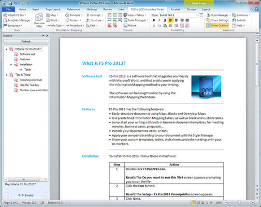The width and height of the screenshot is (261, 207).
Task: Open Template Manager
Action: (x=17, y=20)
